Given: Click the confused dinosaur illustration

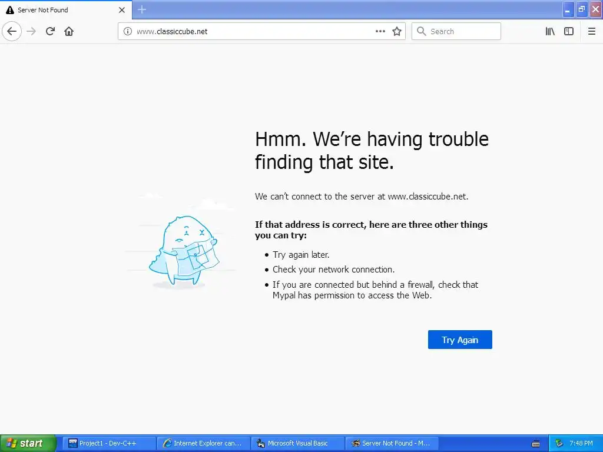Looking at the screenshot, I should pyautogui.click(x=184, y=252).
